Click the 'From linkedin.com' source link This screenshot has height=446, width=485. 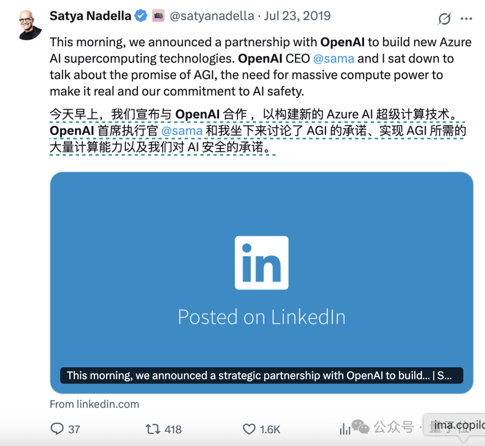[x=94, y=404]
